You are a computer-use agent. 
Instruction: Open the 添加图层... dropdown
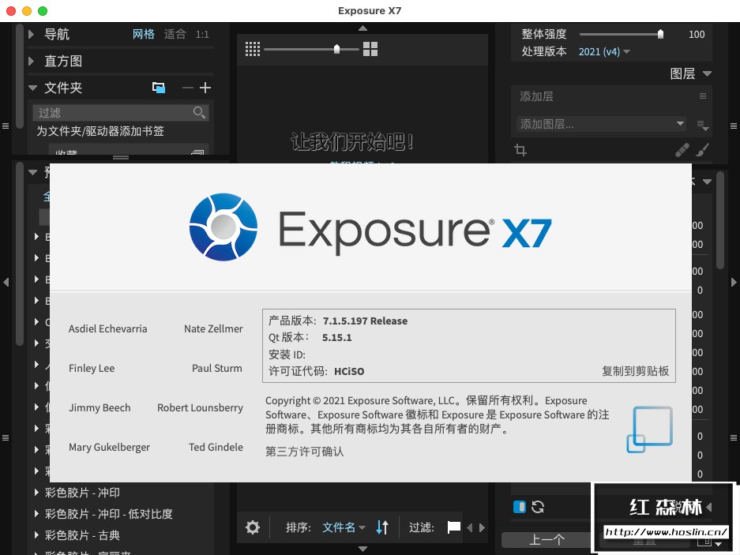click(601, 124)
